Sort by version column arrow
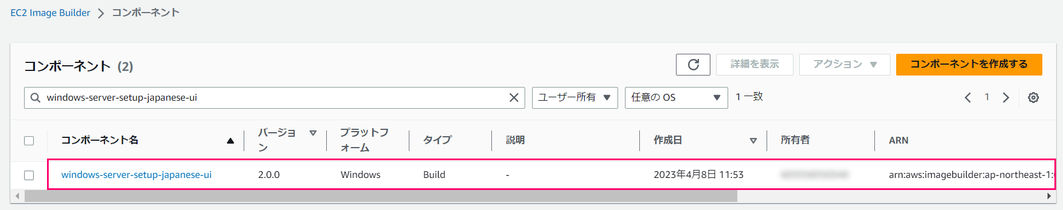1063x210 pixels. pos(313,133)
